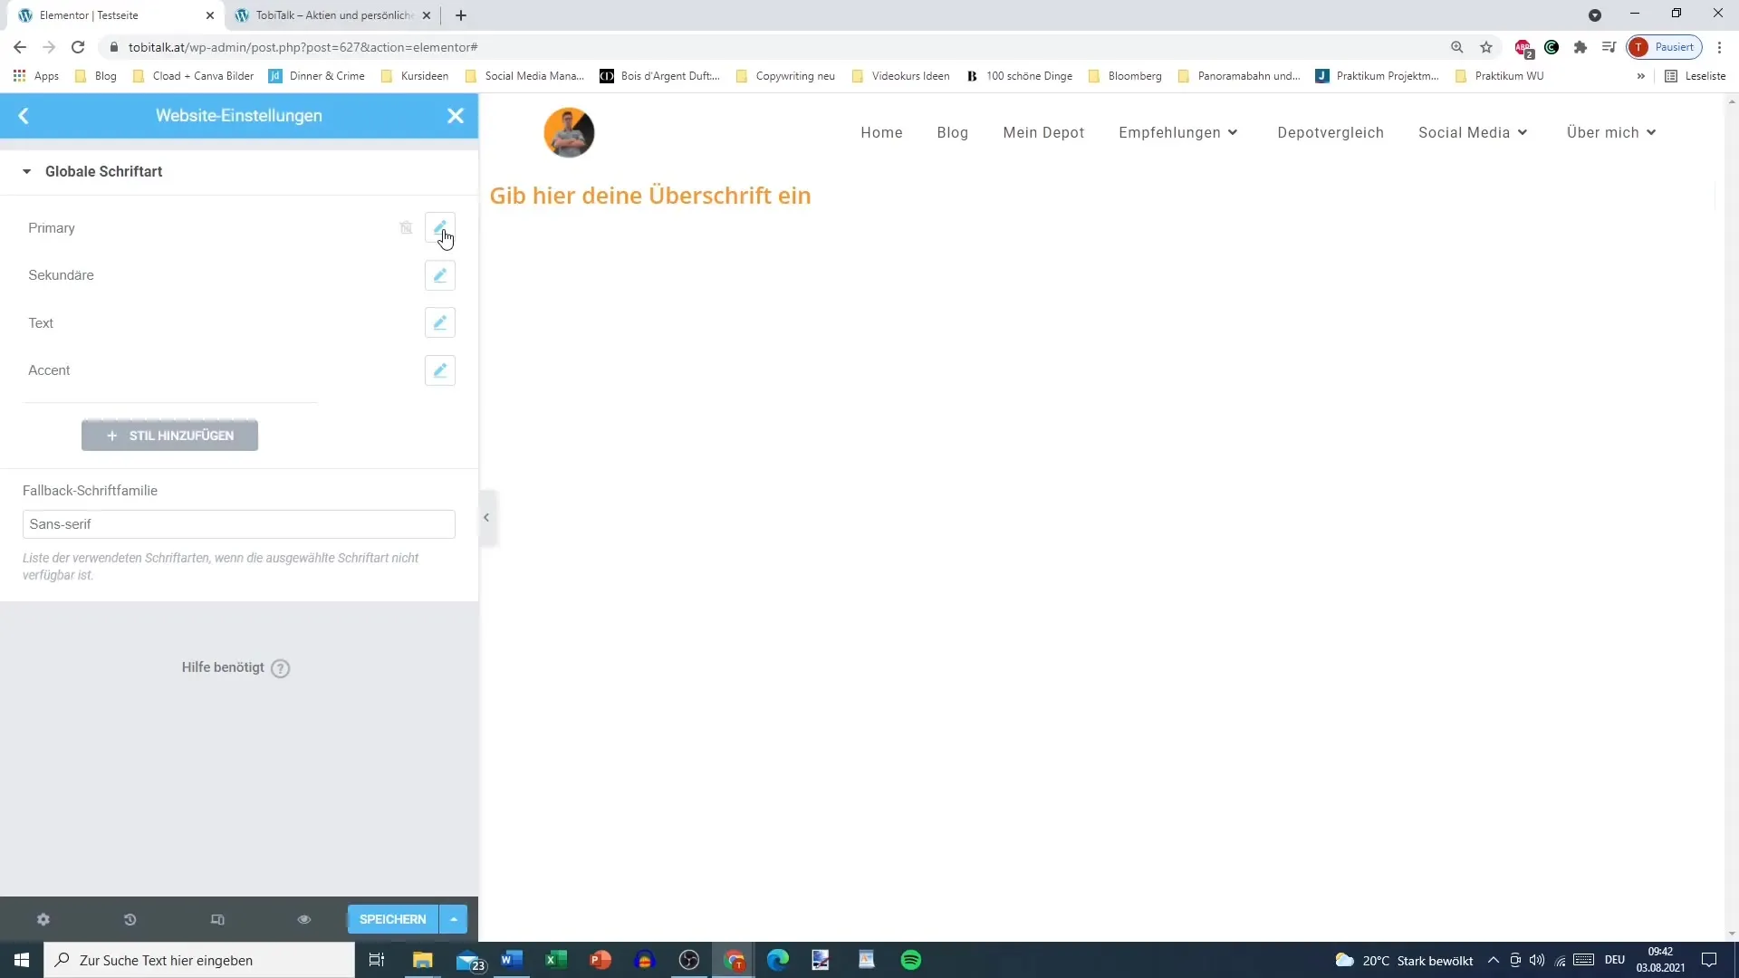Expand the Empfehlungen dropdown menu
The width and height of the screenshot is (1739, 978).
tap(1178, 132)
